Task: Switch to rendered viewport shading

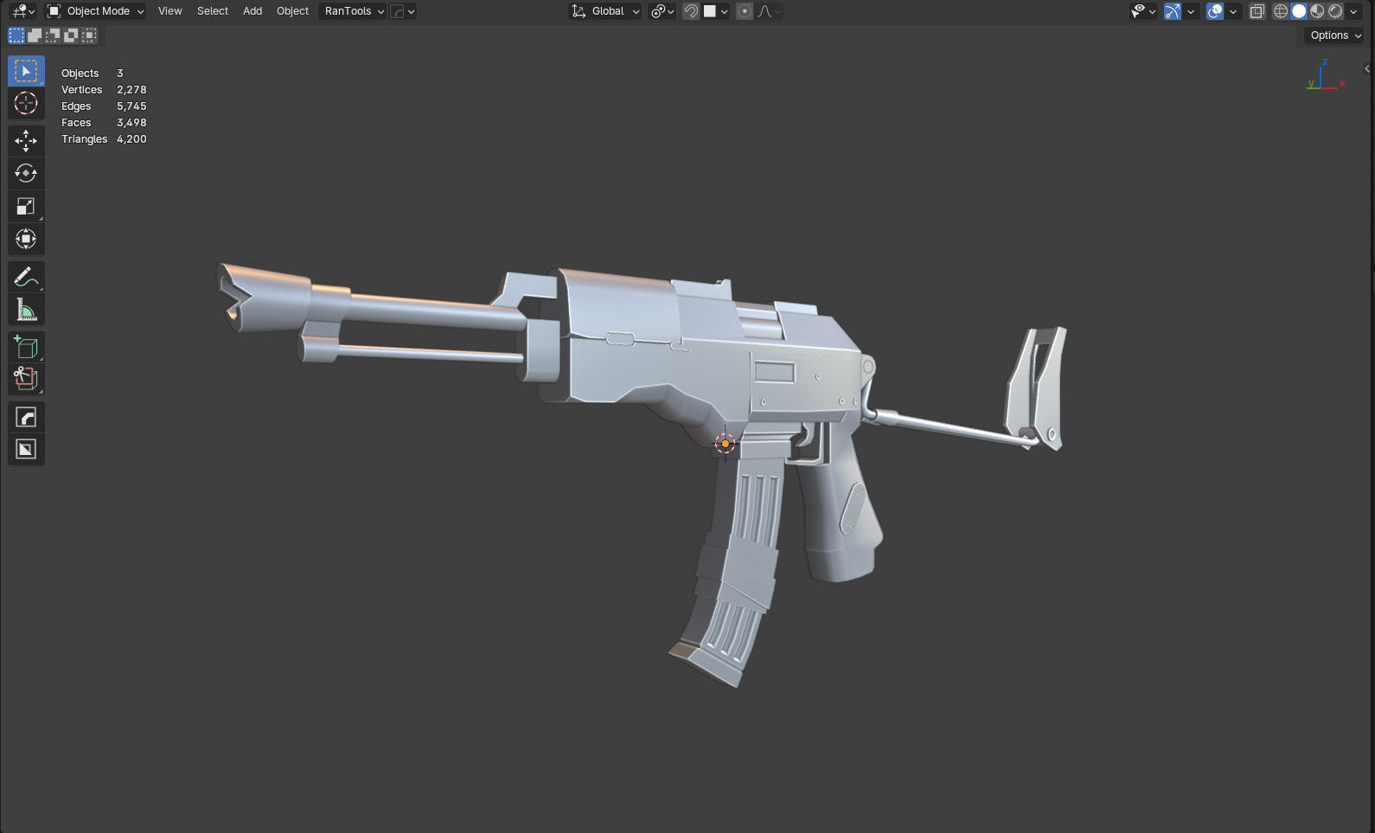Action: [x=1335, y=11]
